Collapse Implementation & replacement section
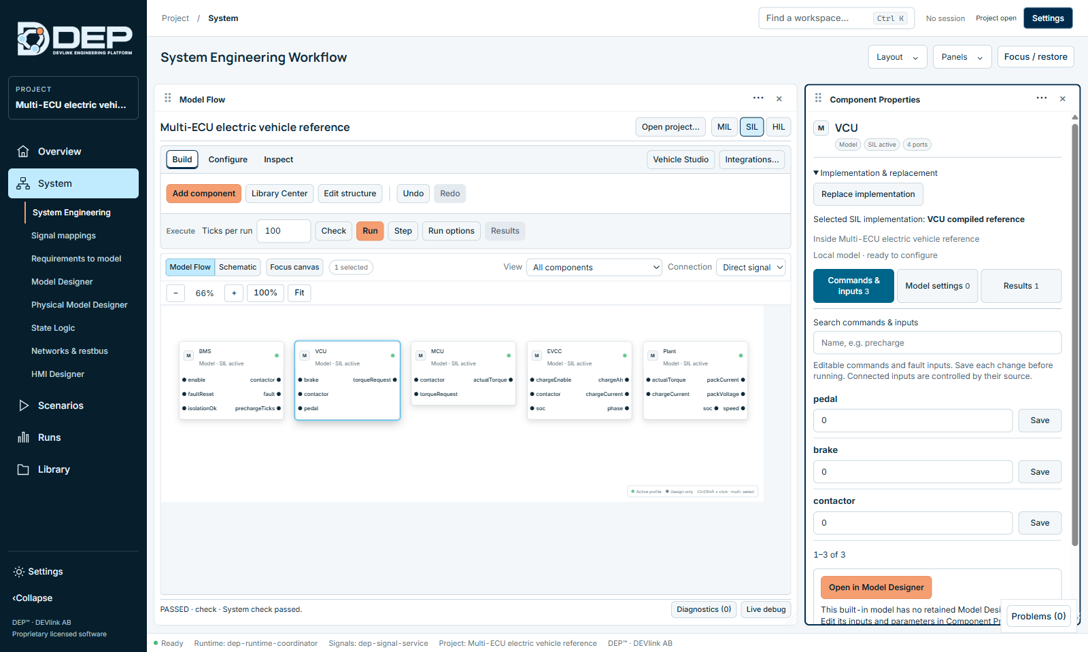The image size is (1088, 652). (x=875, y=173)
